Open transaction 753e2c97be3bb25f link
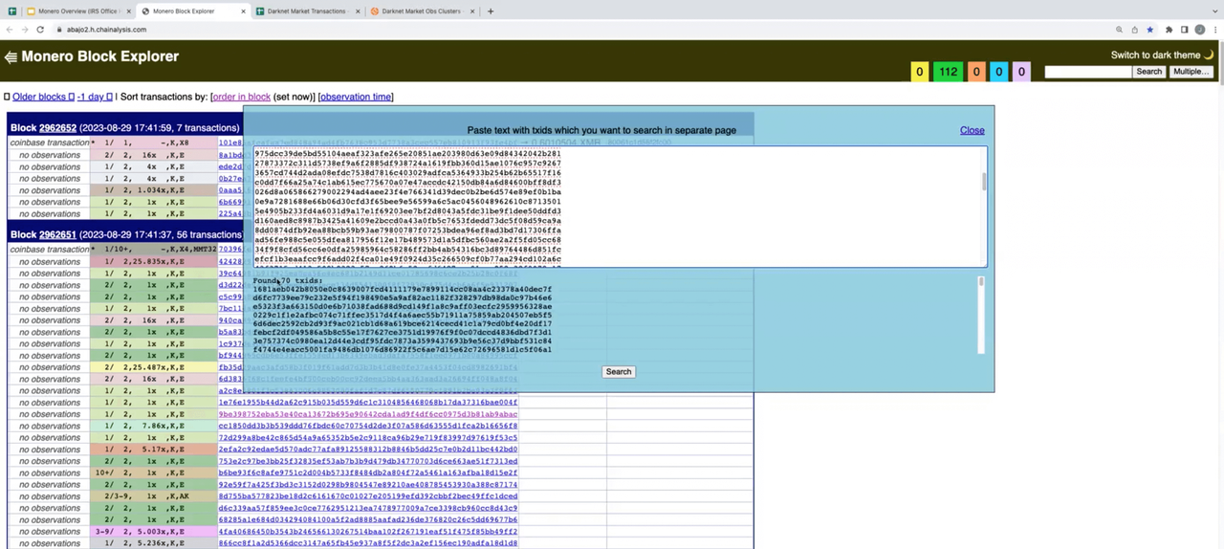The image size is (1224, 549). [368, 461]
